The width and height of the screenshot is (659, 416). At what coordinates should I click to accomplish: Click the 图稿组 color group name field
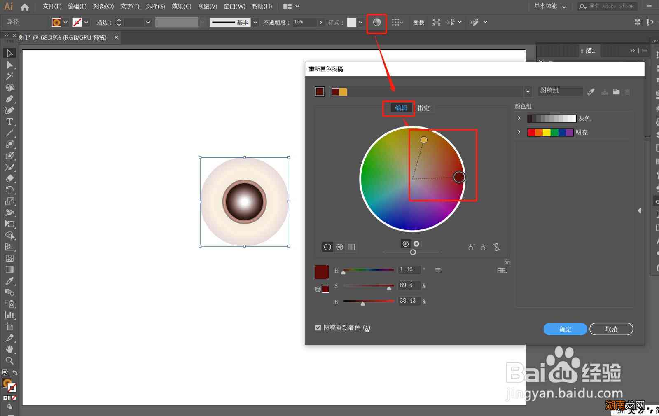click(561, 91)
